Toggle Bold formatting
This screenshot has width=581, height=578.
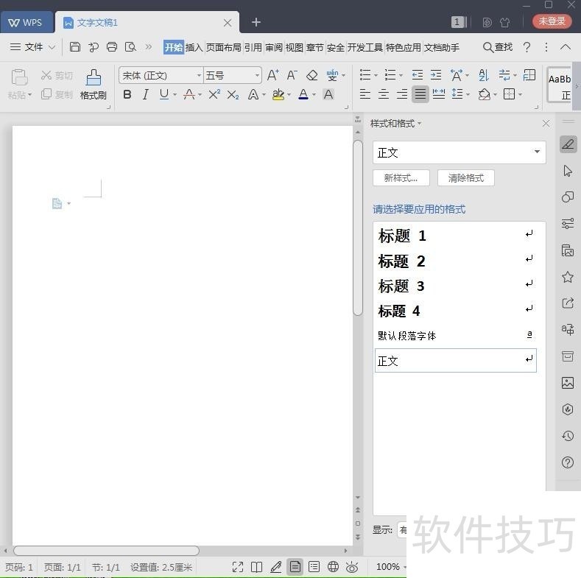point(127,94)
